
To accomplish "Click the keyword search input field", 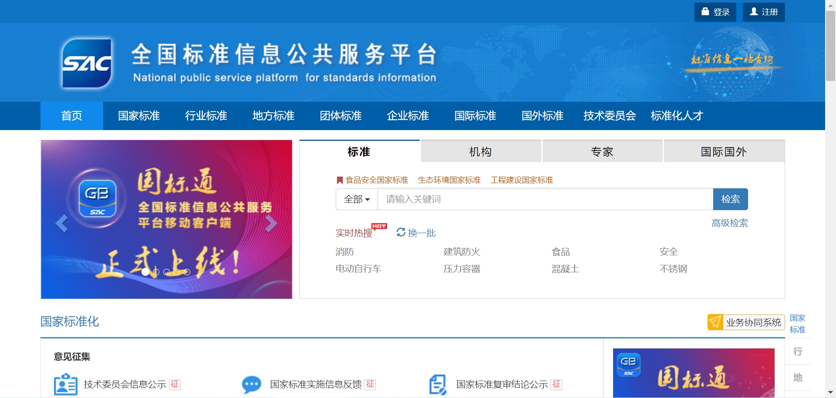I will 545,199.
